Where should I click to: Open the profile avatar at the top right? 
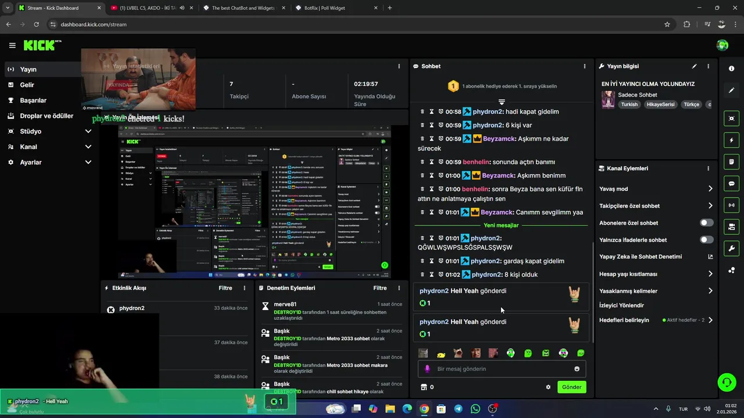point(722,45)
